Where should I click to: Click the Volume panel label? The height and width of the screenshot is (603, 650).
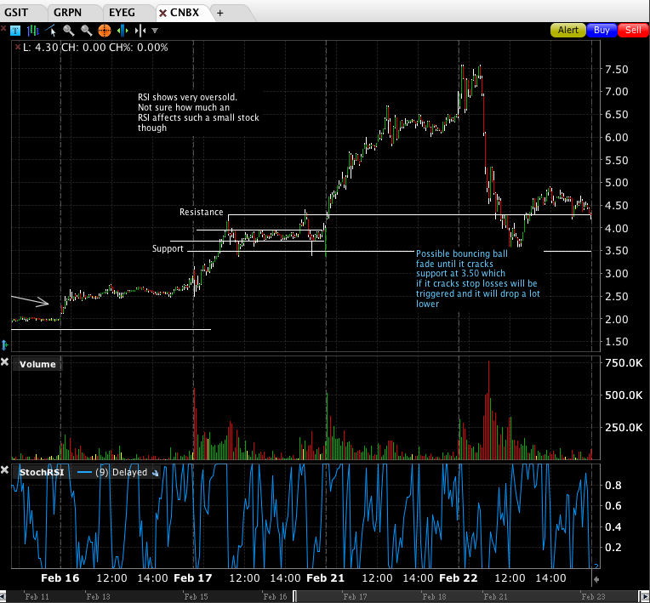tap(37, 364)
